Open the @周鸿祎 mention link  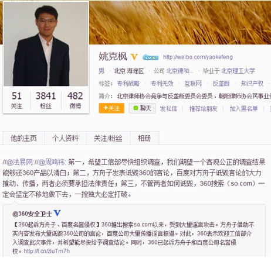pos(51,162)
